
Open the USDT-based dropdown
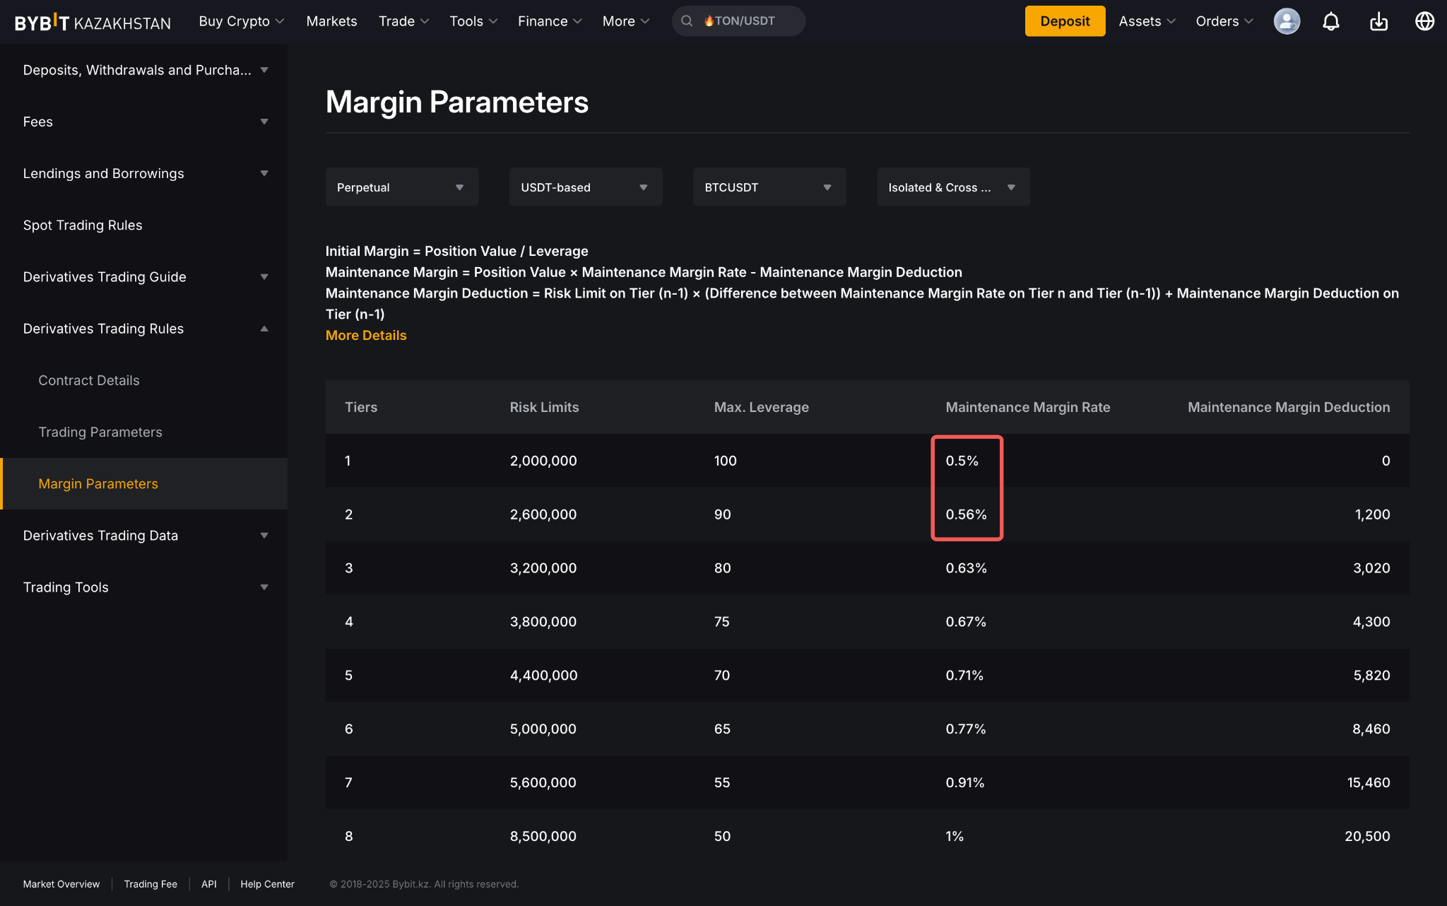point(585,187)
